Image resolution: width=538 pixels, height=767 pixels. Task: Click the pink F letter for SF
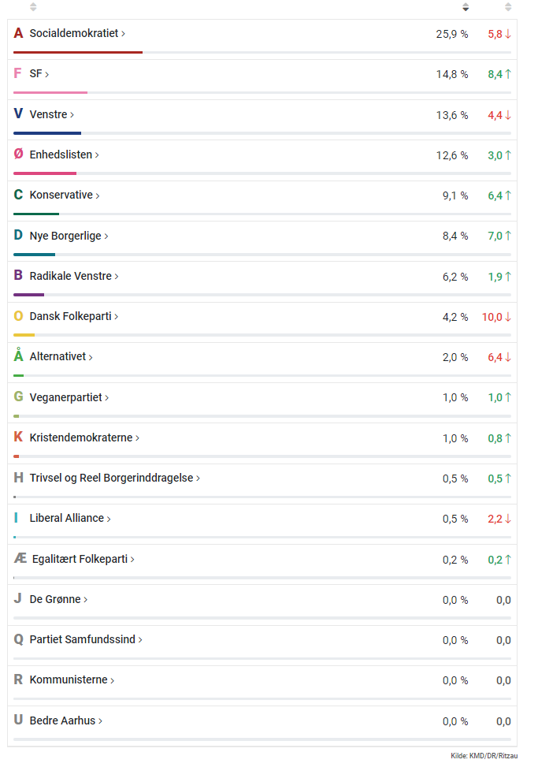[x=17, y=73]
